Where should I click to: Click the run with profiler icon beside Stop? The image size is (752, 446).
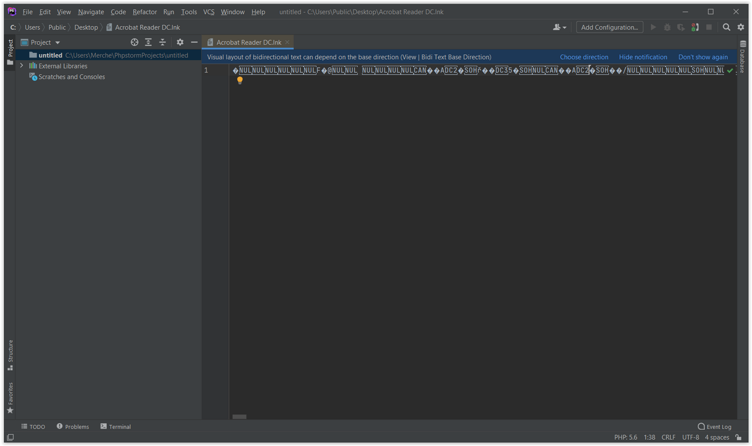(x=695, y=27)
